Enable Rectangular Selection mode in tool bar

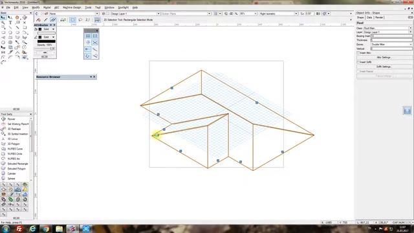click(x=72, y=20)
